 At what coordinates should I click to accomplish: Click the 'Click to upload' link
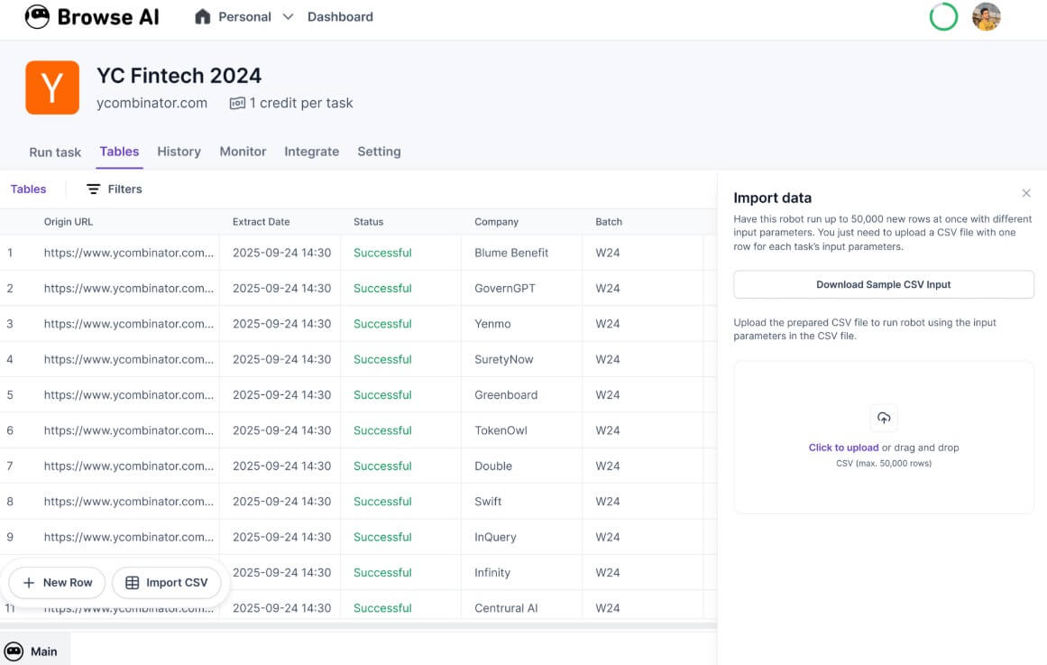point(843,448)
